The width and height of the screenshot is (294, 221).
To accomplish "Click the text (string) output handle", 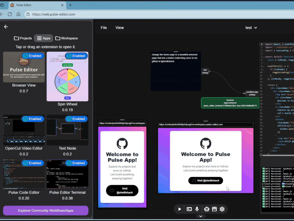I will [x=209, y=71].
